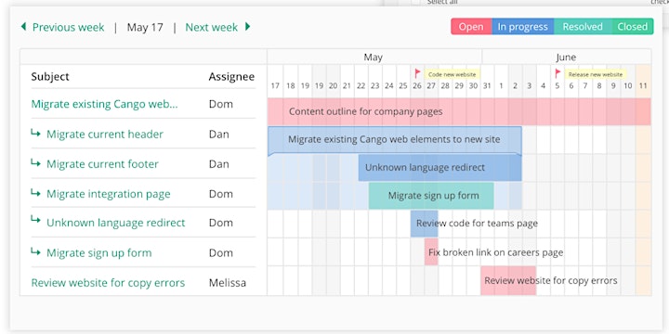Click the Code new website milestone label
Viewport: 669px width, 334px height.
452,74
